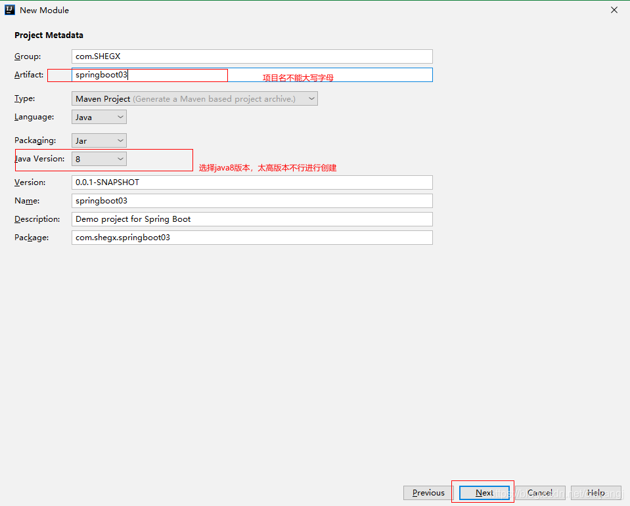Click the Project Metadata heading

pos(49,35)
